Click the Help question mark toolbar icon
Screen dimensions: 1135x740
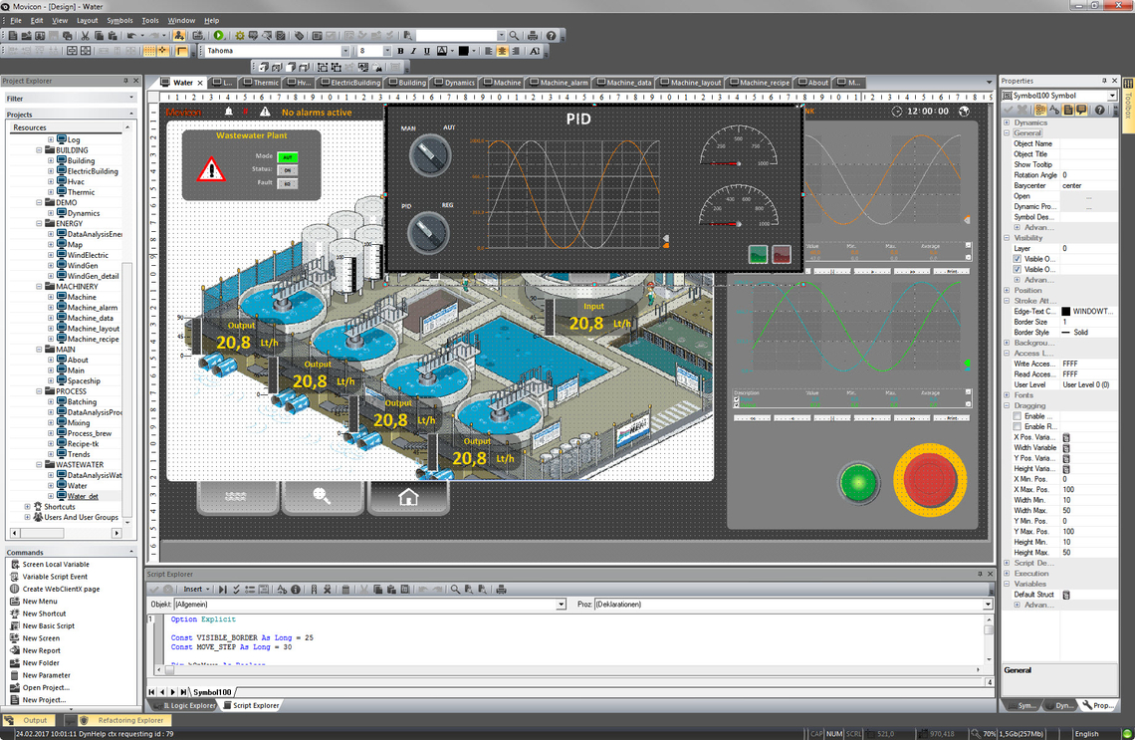551,36
